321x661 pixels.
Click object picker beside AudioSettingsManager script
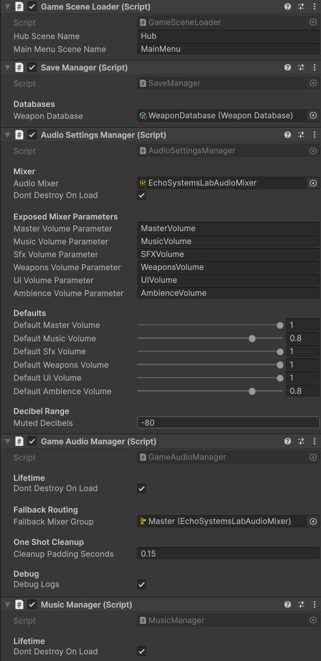[x=313, y=150]
